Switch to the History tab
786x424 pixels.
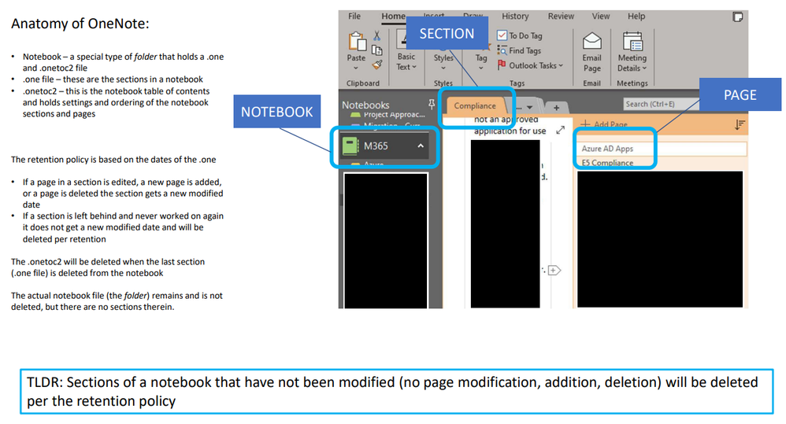pyautogui.click(x=515, y=16)
